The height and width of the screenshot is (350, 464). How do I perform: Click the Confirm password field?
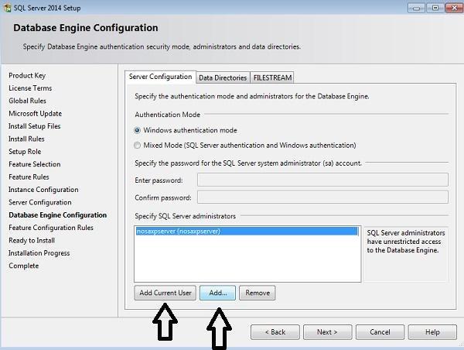[x=322, y=197]
